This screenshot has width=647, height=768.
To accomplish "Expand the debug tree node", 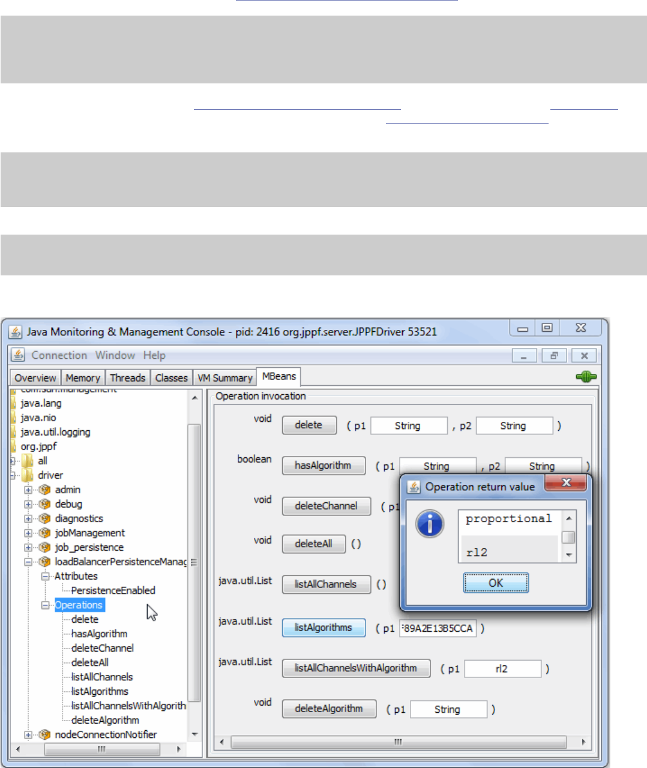I will pyautogui.click(x=28, y=504).
